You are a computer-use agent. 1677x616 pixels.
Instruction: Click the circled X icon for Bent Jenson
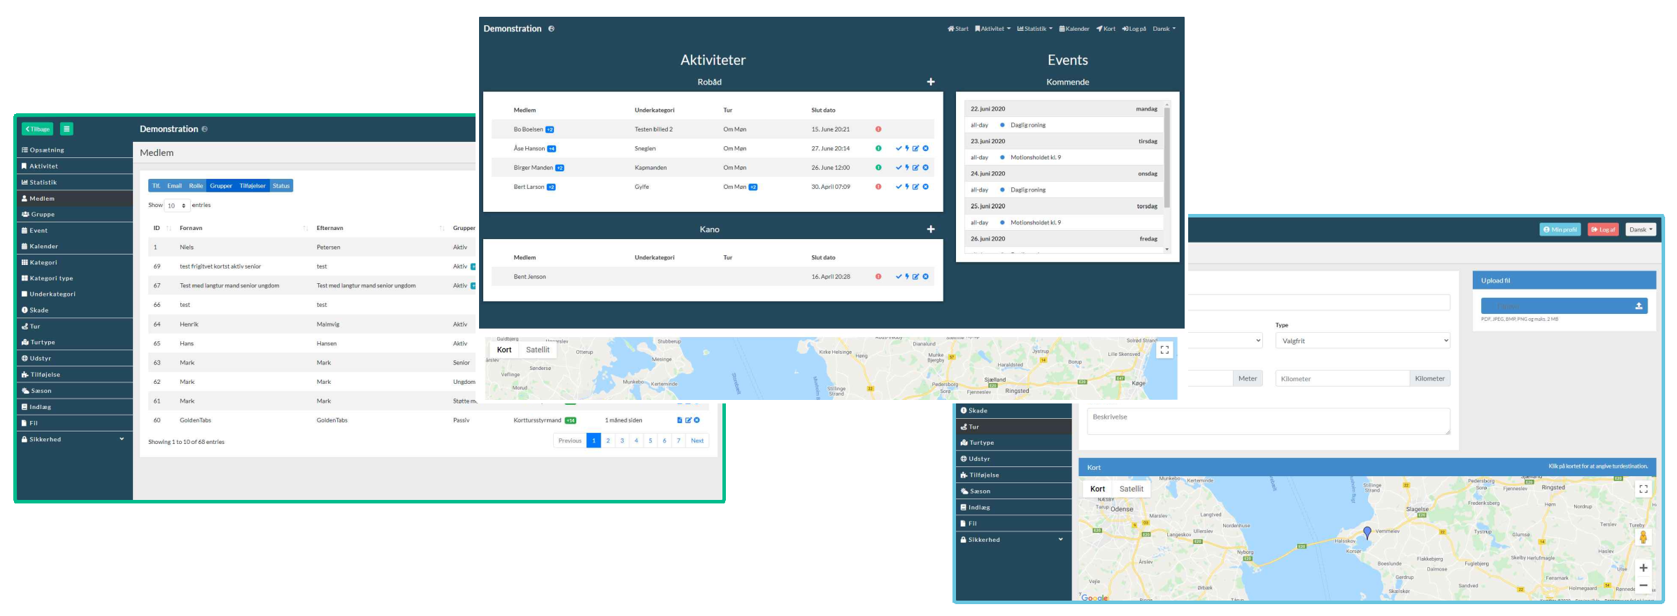click(925, 277)
